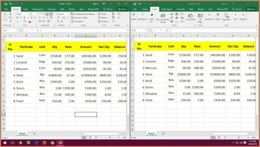The width and height of the screenshot is (260, 147).
Task: Open the Format as Table menu
Action: click(x=80, y=17)
